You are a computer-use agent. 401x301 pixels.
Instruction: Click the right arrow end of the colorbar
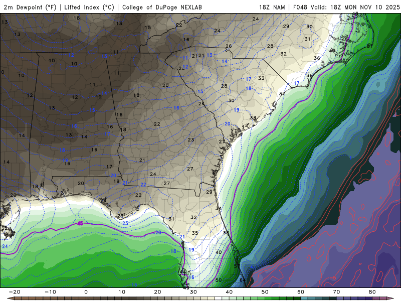[x=391, y=298]
